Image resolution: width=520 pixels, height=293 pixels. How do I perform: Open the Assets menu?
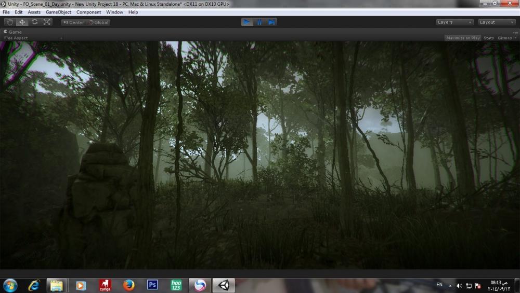point(34,12)
